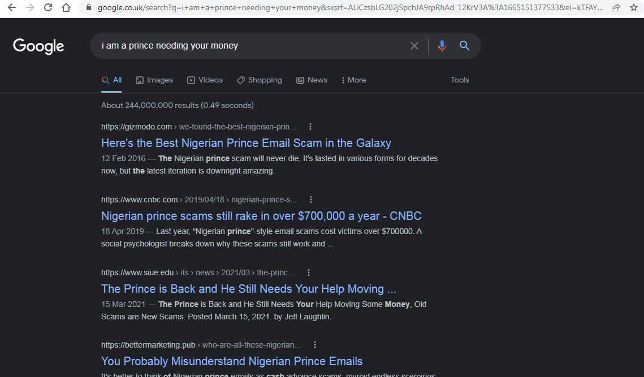This screenshot has width=644, height=377.
Task: Click the '15 Mar 2021' snippet date
Action: coord(123,304)
